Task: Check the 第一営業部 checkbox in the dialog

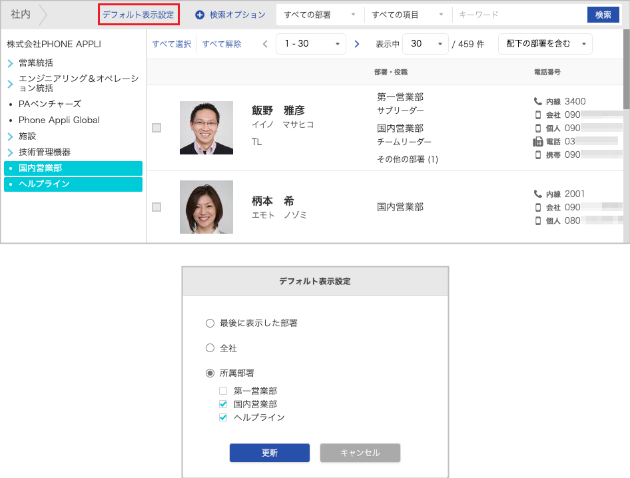Action: click(223, 391)
